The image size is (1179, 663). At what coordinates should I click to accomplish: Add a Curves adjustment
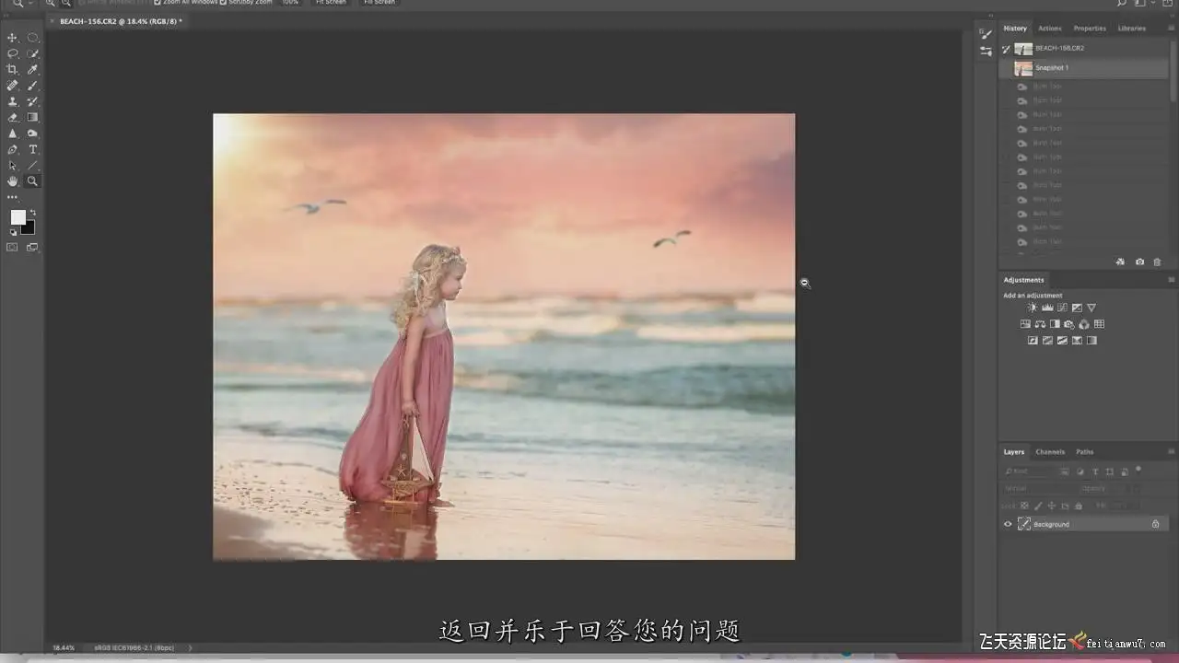(1062, 308)
